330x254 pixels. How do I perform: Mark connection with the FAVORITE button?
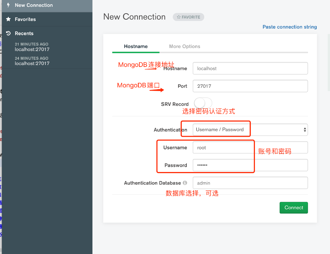pyautogui.click(x=188, y=17)
